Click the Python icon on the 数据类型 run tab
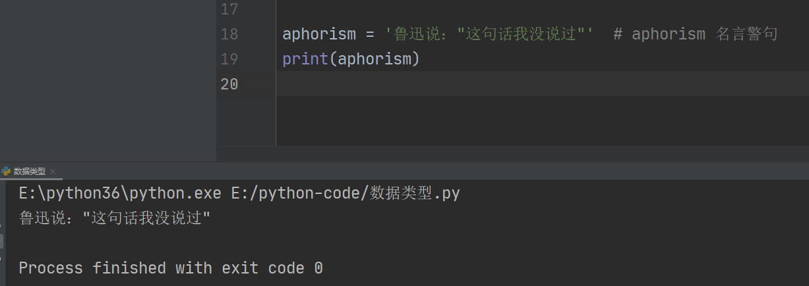This screenshot has width=809, height=286. (x=6, y=171)
